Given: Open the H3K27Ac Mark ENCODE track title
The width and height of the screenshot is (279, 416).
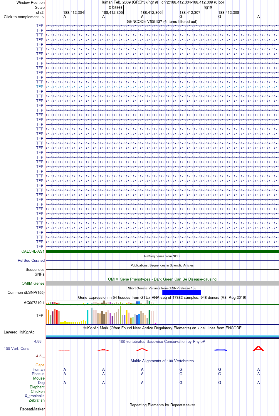Looking at the screenshot, I should click(x=162, y=328).
